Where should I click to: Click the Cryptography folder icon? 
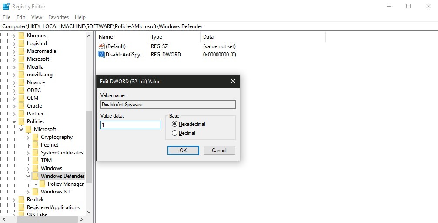pyautogui.click(x=35, y=137)
